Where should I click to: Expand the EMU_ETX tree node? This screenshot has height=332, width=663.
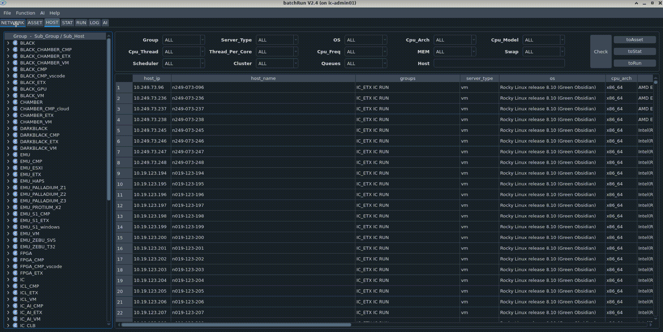[8, 174]
